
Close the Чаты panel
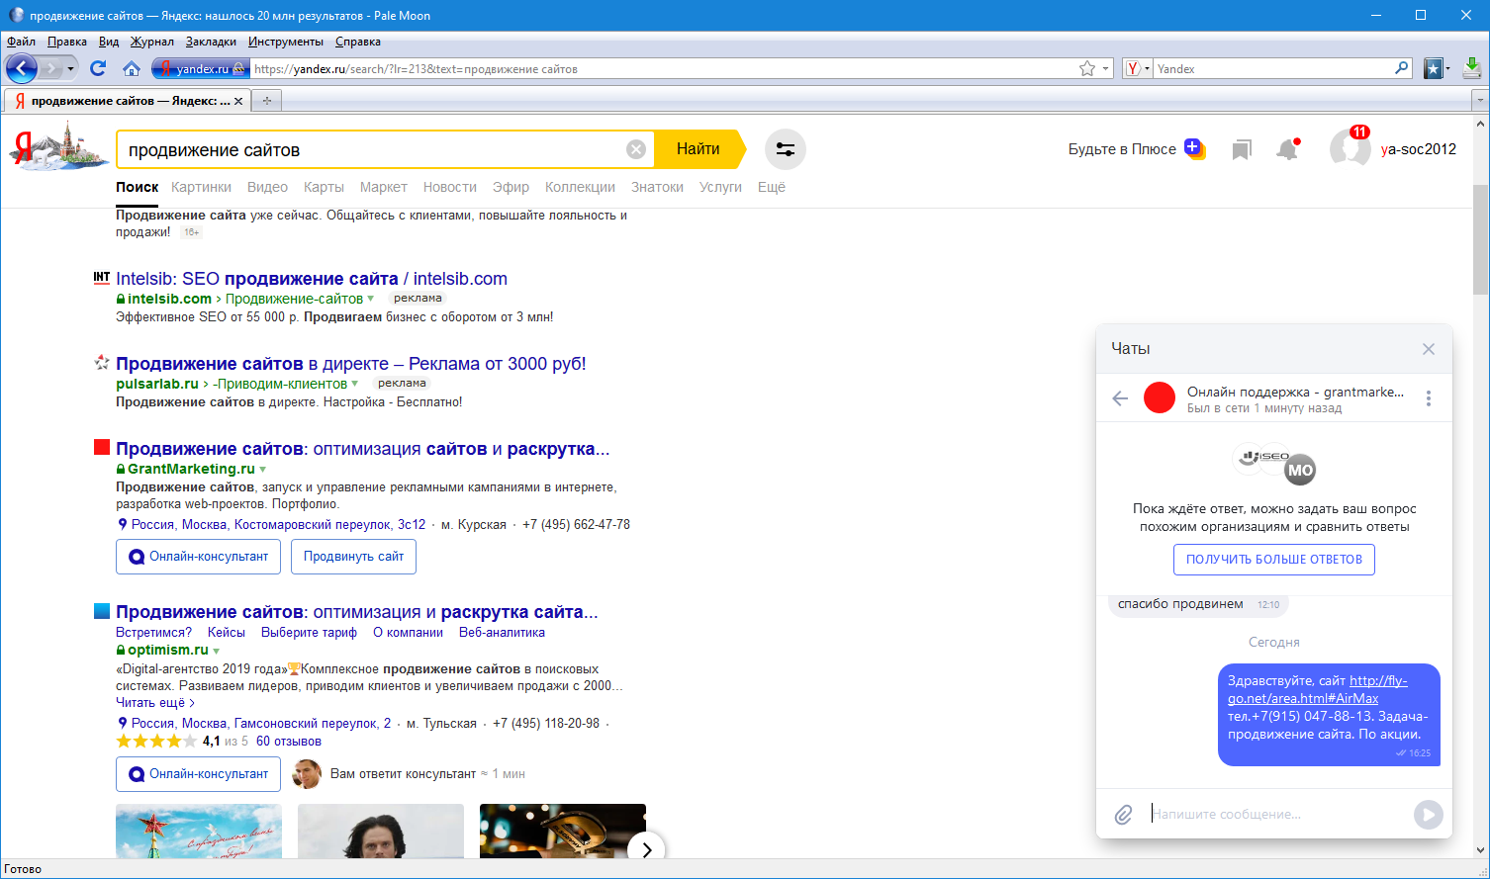click(x=1429, y=349)
